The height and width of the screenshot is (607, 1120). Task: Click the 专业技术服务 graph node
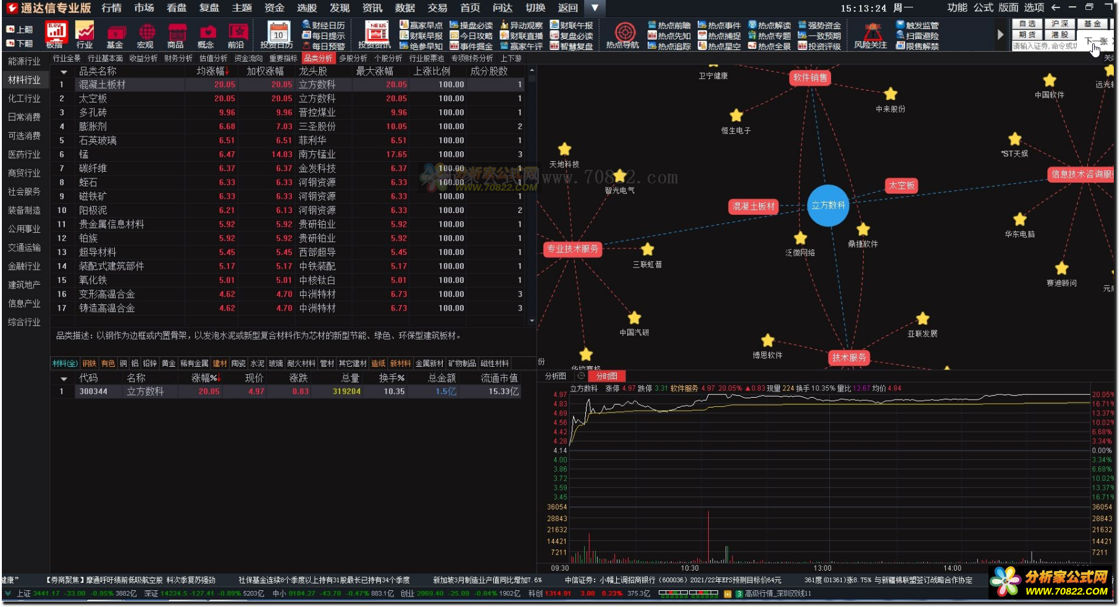click(573, 249)
